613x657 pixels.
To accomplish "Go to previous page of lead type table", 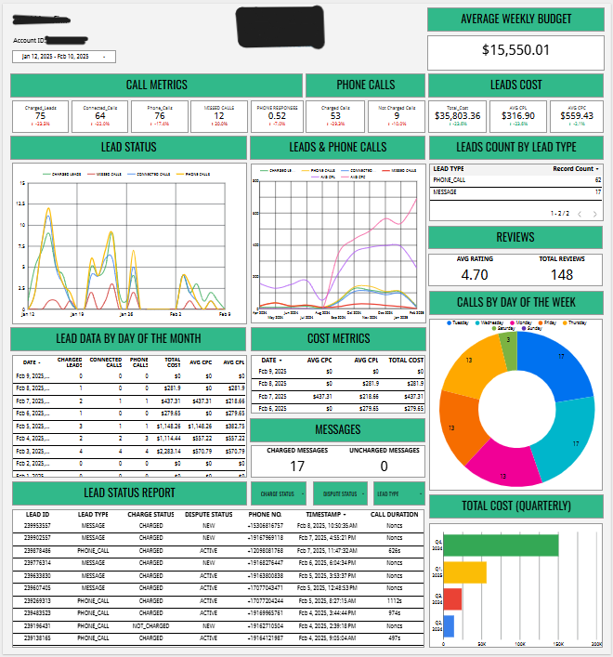I will pyautogui.click(x=578, y=214).
